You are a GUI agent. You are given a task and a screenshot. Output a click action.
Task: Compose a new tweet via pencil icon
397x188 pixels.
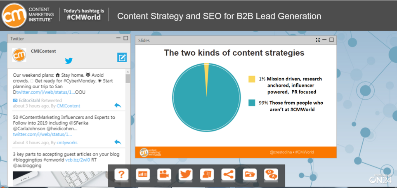[122, 57]
